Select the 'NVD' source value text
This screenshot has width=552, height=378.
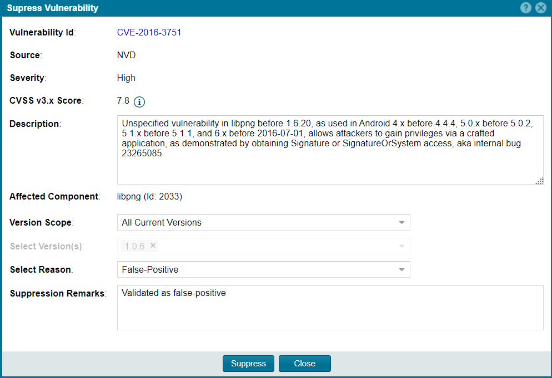(x=127, y=55)
